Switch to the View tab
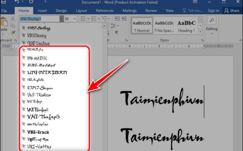The width and height of the screenshot is (243, 151). click(169, 11)
